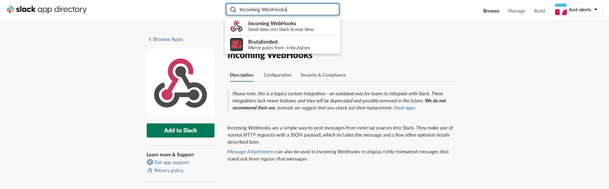The image size is (609, 189).
Task: Click the search magnifier icon
Action: coord(233,10)
